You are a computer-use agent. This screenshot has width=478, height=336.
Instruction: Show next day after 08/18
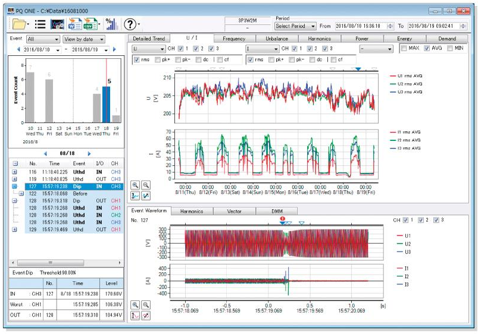pyautogui.click(x=89, y=153)
